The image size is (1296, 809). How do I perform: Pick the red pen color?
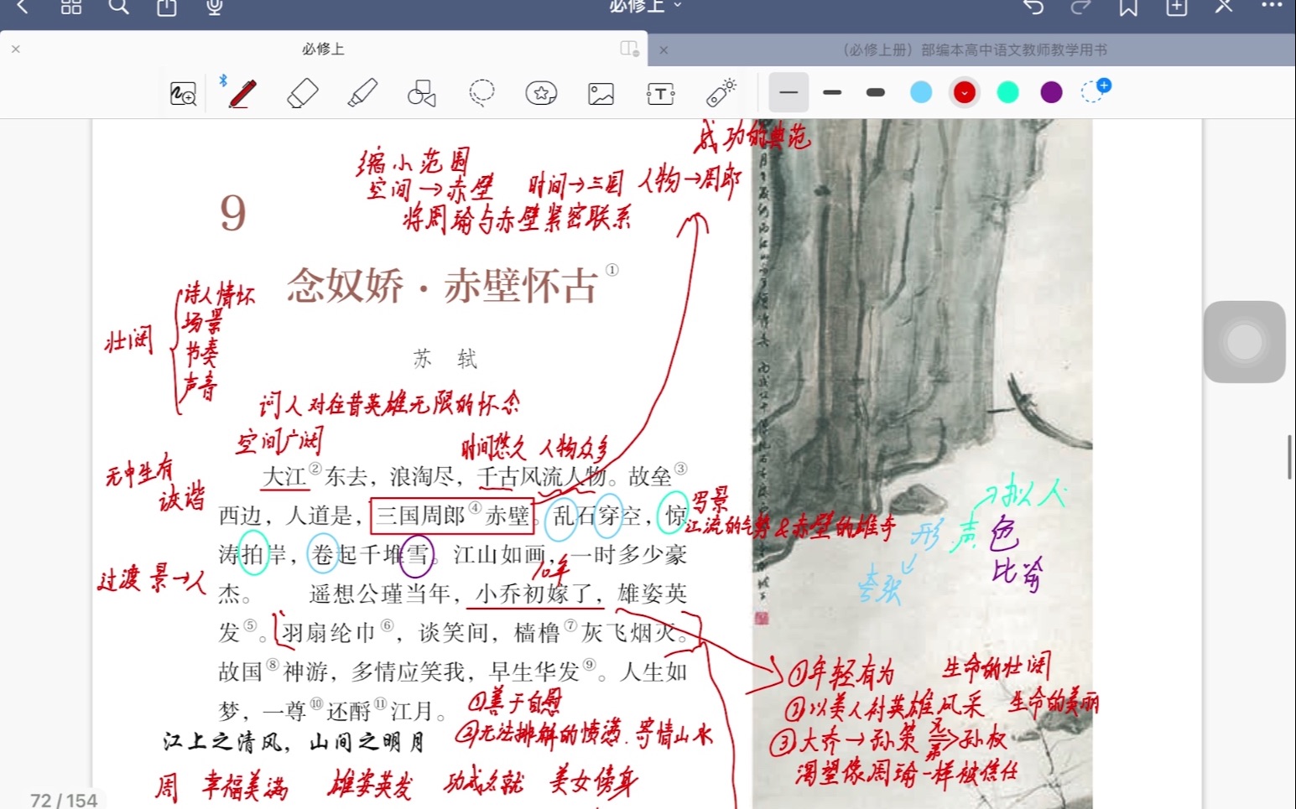[x=965, y=92]
